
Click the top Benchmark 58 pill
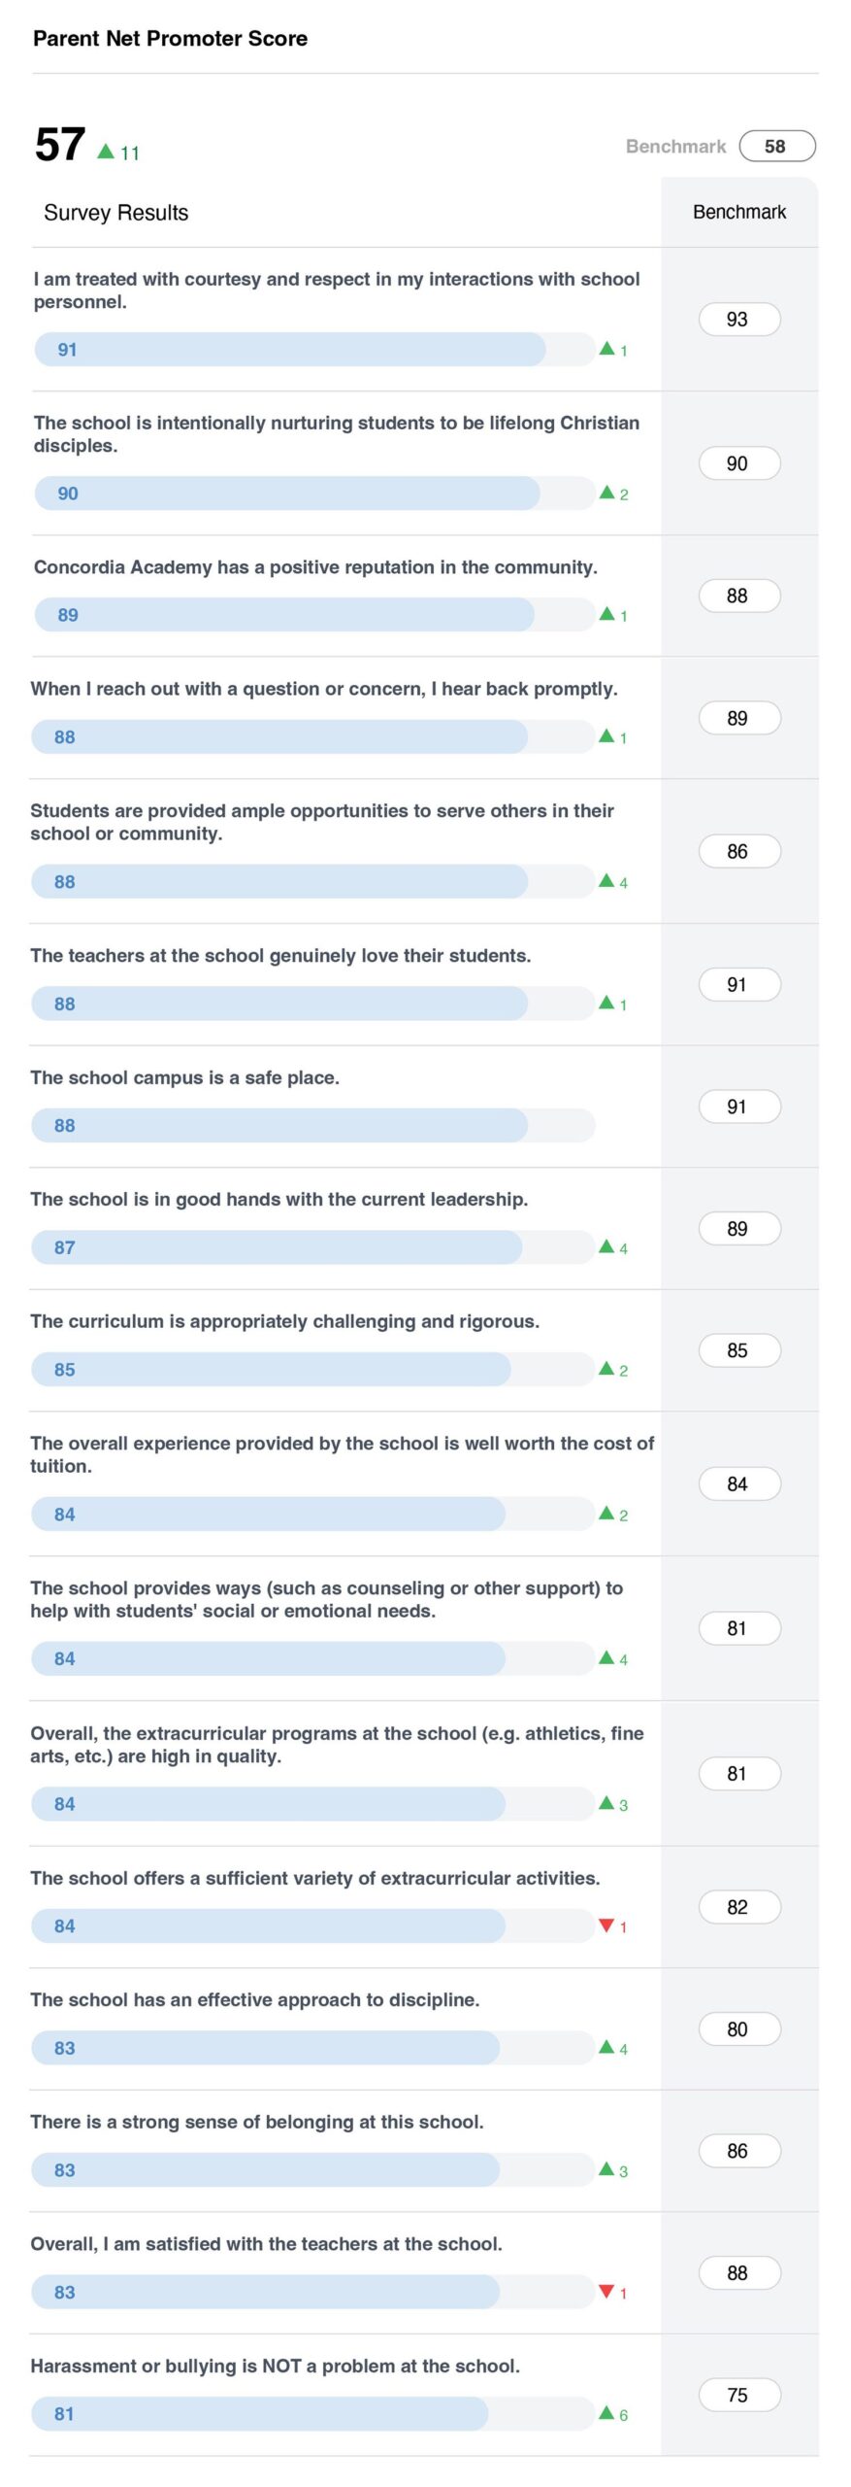(x=776, y=147)
